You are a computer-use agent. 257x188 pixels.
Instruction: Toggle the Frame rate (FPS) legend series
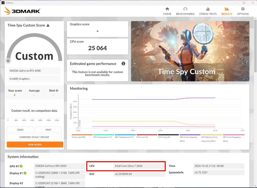pos(82,137)
